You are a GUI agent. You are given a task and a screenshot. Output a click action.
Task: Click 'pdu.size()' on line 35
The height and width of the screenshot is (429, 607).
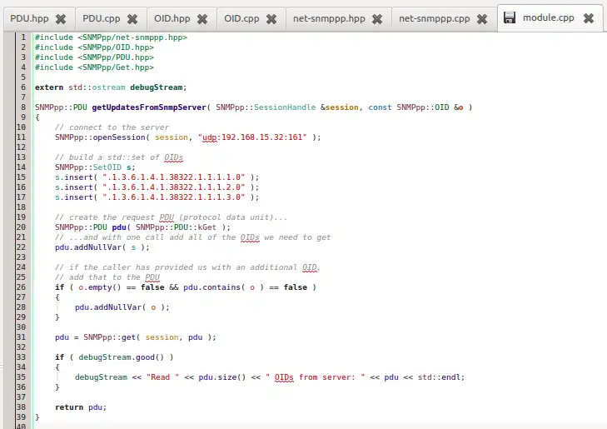(222, 377)
